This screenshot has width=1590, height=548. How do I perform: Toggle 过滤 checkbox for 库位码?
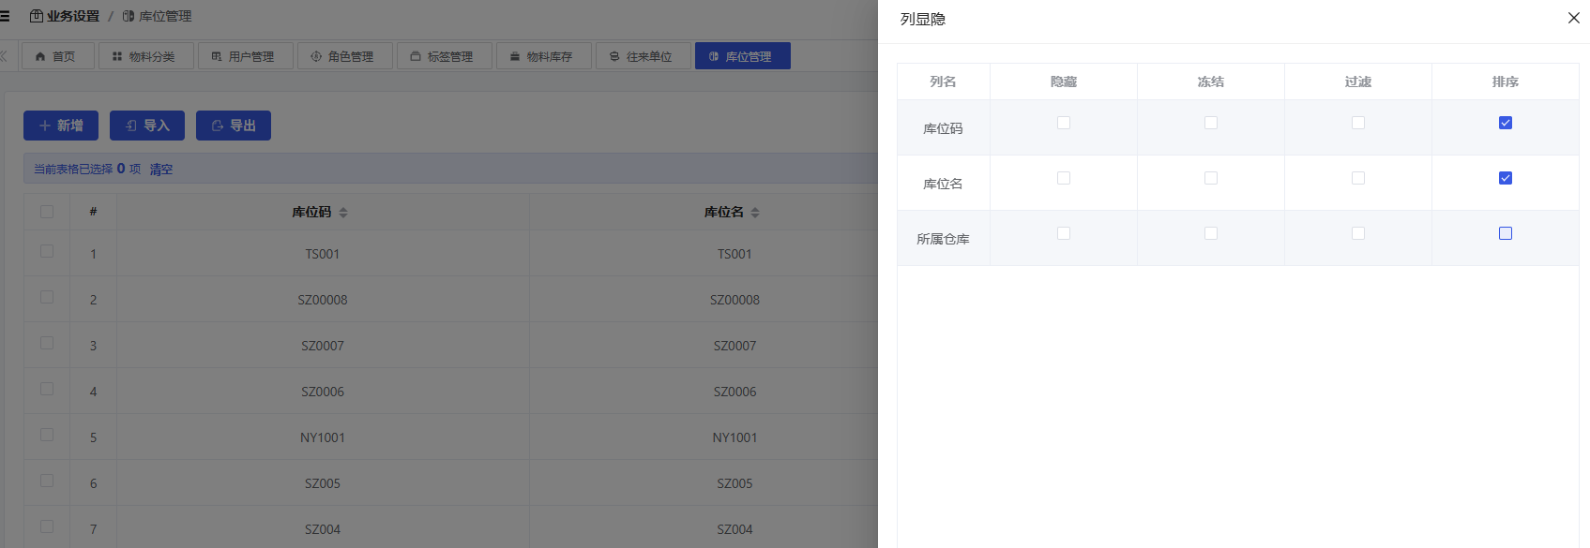[x=1358, y=123]
